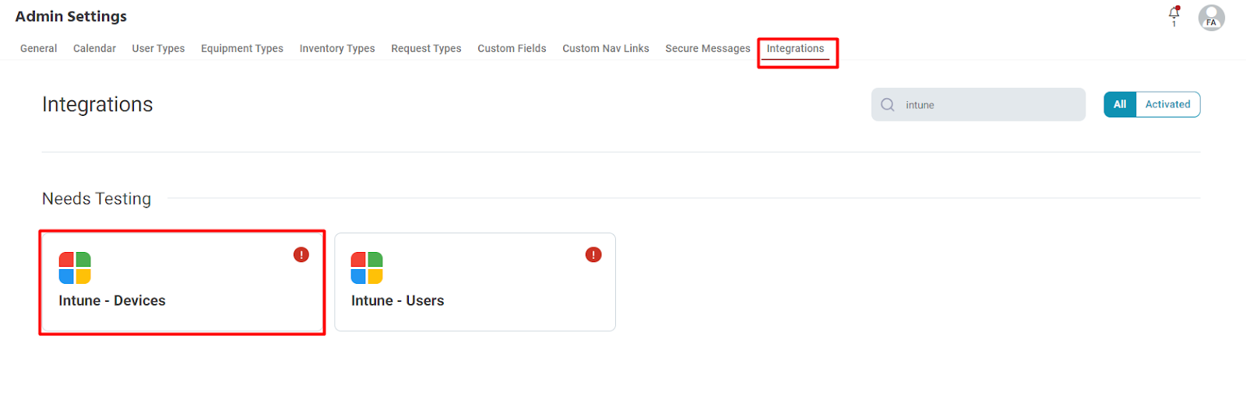Select the All filter toggle

[x=1120, y=104]
